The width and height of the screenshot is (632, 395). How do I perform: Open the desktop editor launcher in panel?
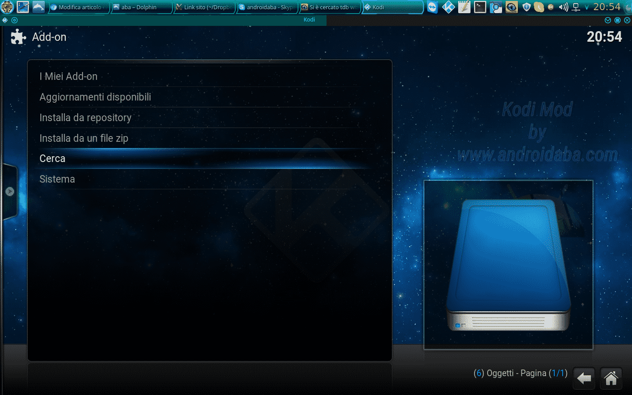(23, 7)
